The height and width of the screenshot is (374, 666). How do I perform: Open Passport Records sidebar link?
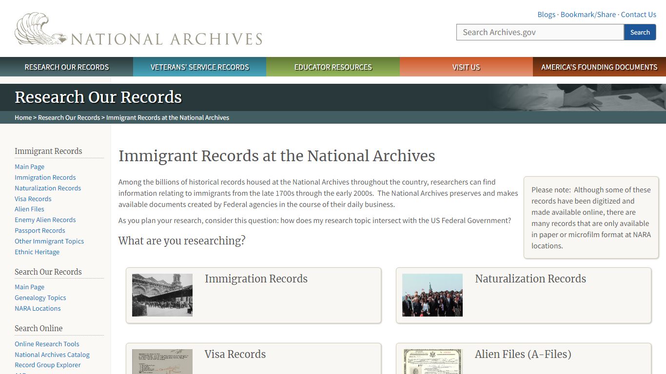(39, 230)
